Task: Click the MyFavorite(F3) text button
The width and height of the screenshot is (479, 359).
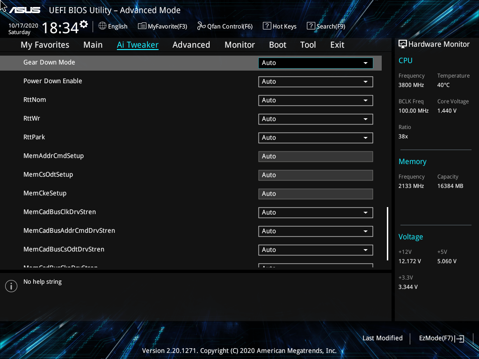Action: click(x=167, y=27)
